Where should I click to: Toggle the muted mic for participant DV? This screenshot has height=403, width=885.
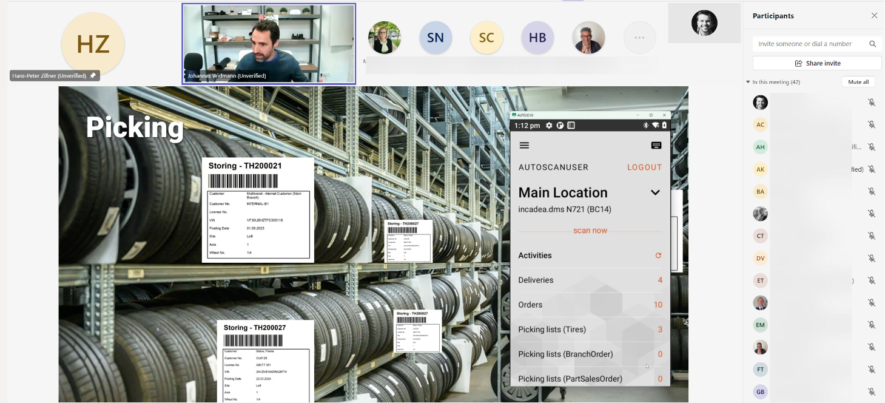click(872, 258)
